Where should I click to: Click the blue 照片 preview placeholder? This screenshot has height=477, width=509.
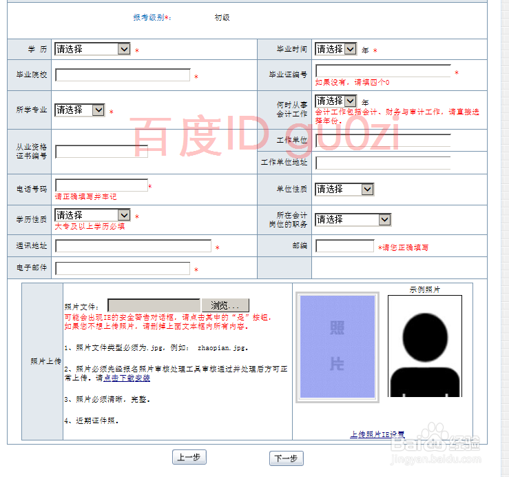coord(337,347)
